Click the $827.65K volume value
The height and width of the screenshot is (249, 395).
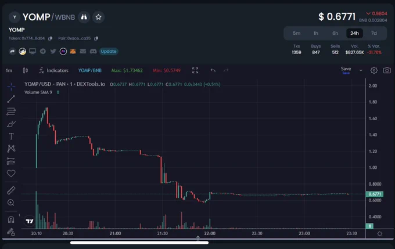pos(354,52)
